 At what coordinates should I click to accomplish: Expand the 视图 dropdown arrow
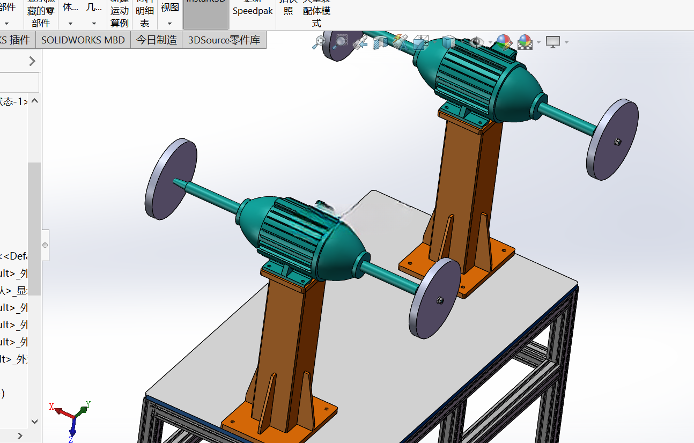pyautogui.click(x=170, y=24)
